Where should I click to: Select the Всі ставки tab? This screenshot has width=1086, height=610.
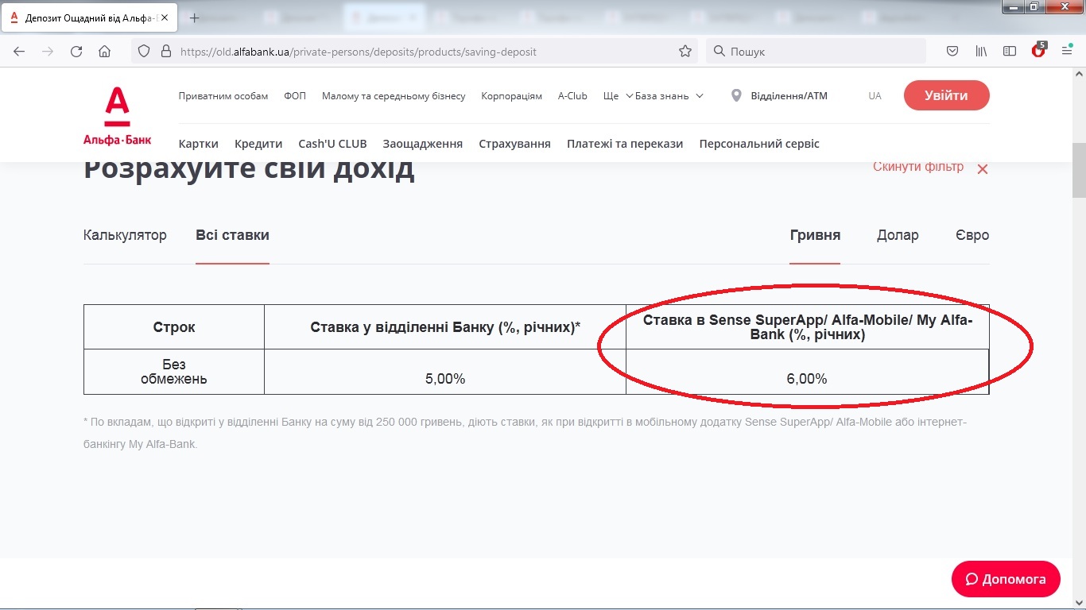coord(232,235)
